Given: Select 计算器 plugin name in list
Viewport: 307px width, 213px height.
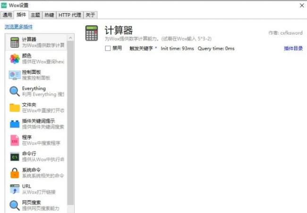Looking at the screenshot, I should pyautogui.click(x=29, y=39).
